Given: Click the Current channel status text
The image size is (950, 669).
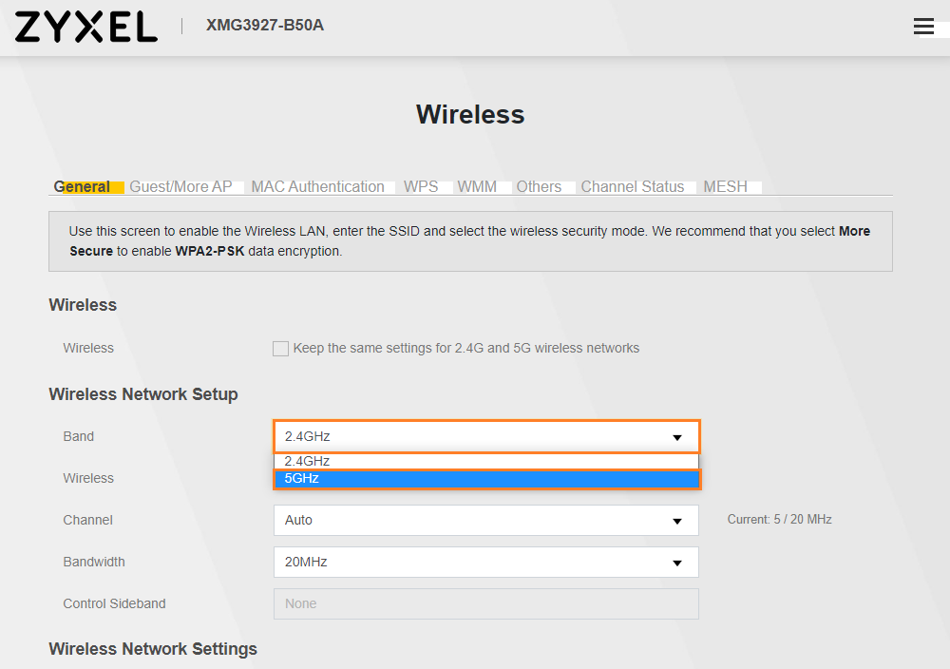Looking at the screenshot, I should tap(779, 520).
